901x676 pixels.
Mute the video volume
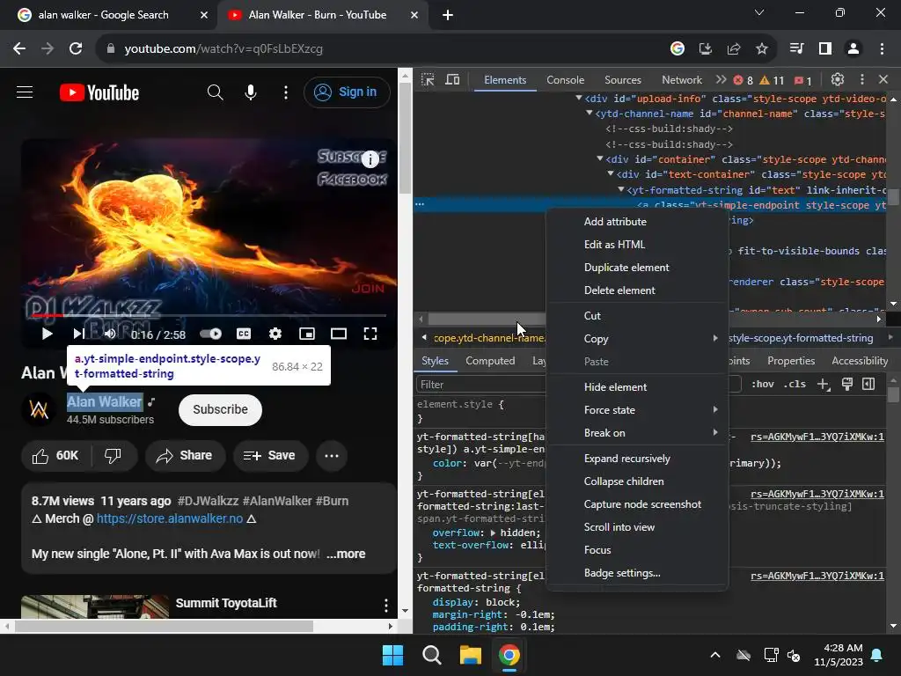coord(110,334)
